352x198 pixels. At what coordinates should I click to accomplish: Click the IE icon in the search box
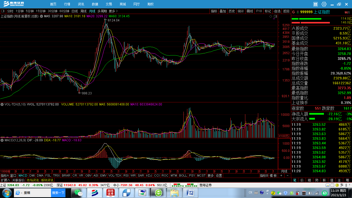pyautogui.click(x=18, y=193)
